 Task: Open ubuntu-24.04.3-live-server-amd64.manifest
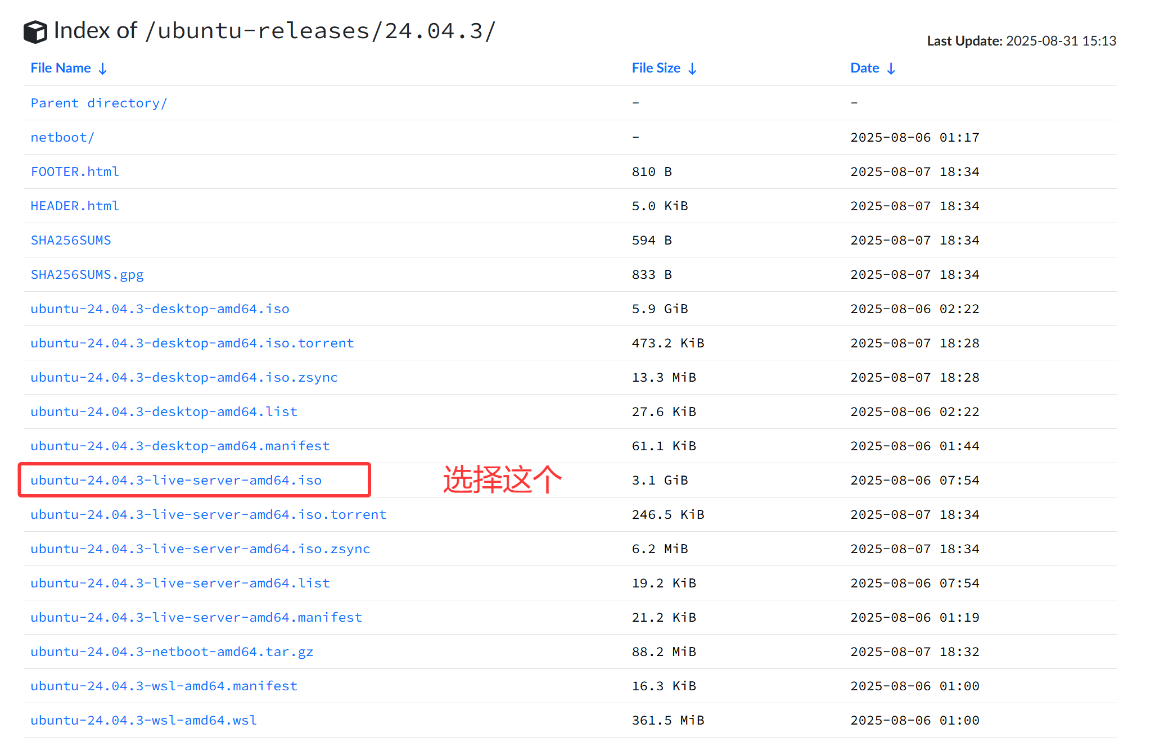(x=196, y=617)
